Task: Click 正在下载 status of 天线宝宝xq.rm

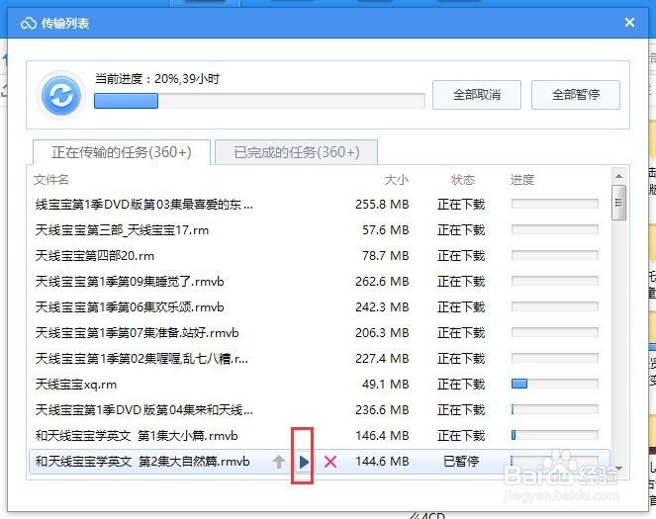Action: pos(461,384)
